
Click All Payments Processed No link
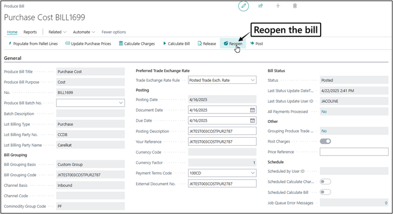(324, 112)
